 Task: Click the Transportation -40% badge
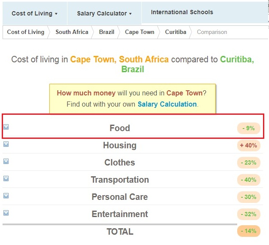tap(249, 180)
